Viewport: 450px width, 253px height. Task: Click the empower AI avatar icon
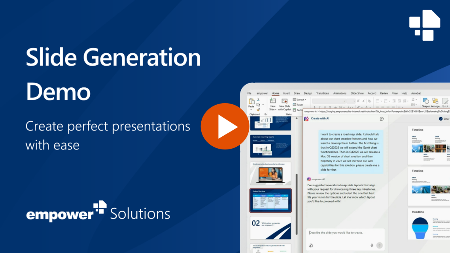[x=309, y=179]
